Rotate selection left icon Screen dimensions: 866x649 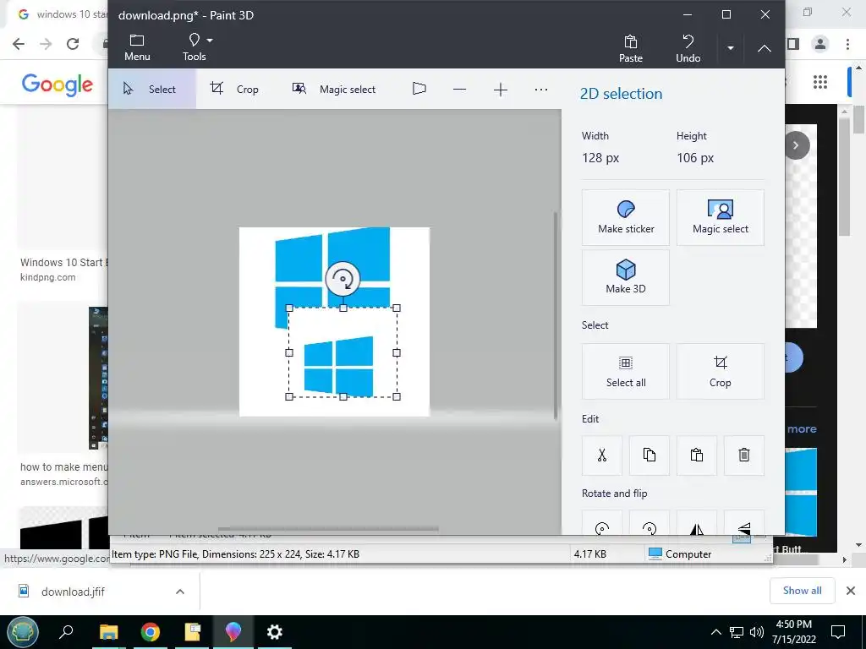point(602,523)
